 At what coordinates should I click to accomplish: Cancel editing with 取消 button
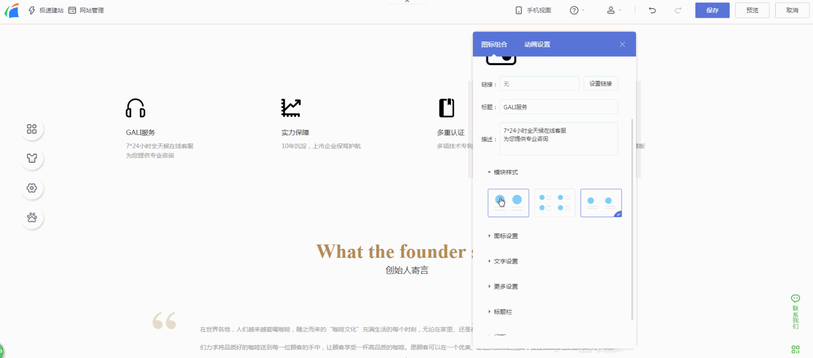click(792, 10)
